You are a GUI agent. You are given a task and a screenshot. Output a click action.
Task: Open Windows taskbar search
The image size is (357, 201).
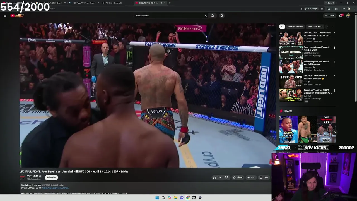pos(163,198)
